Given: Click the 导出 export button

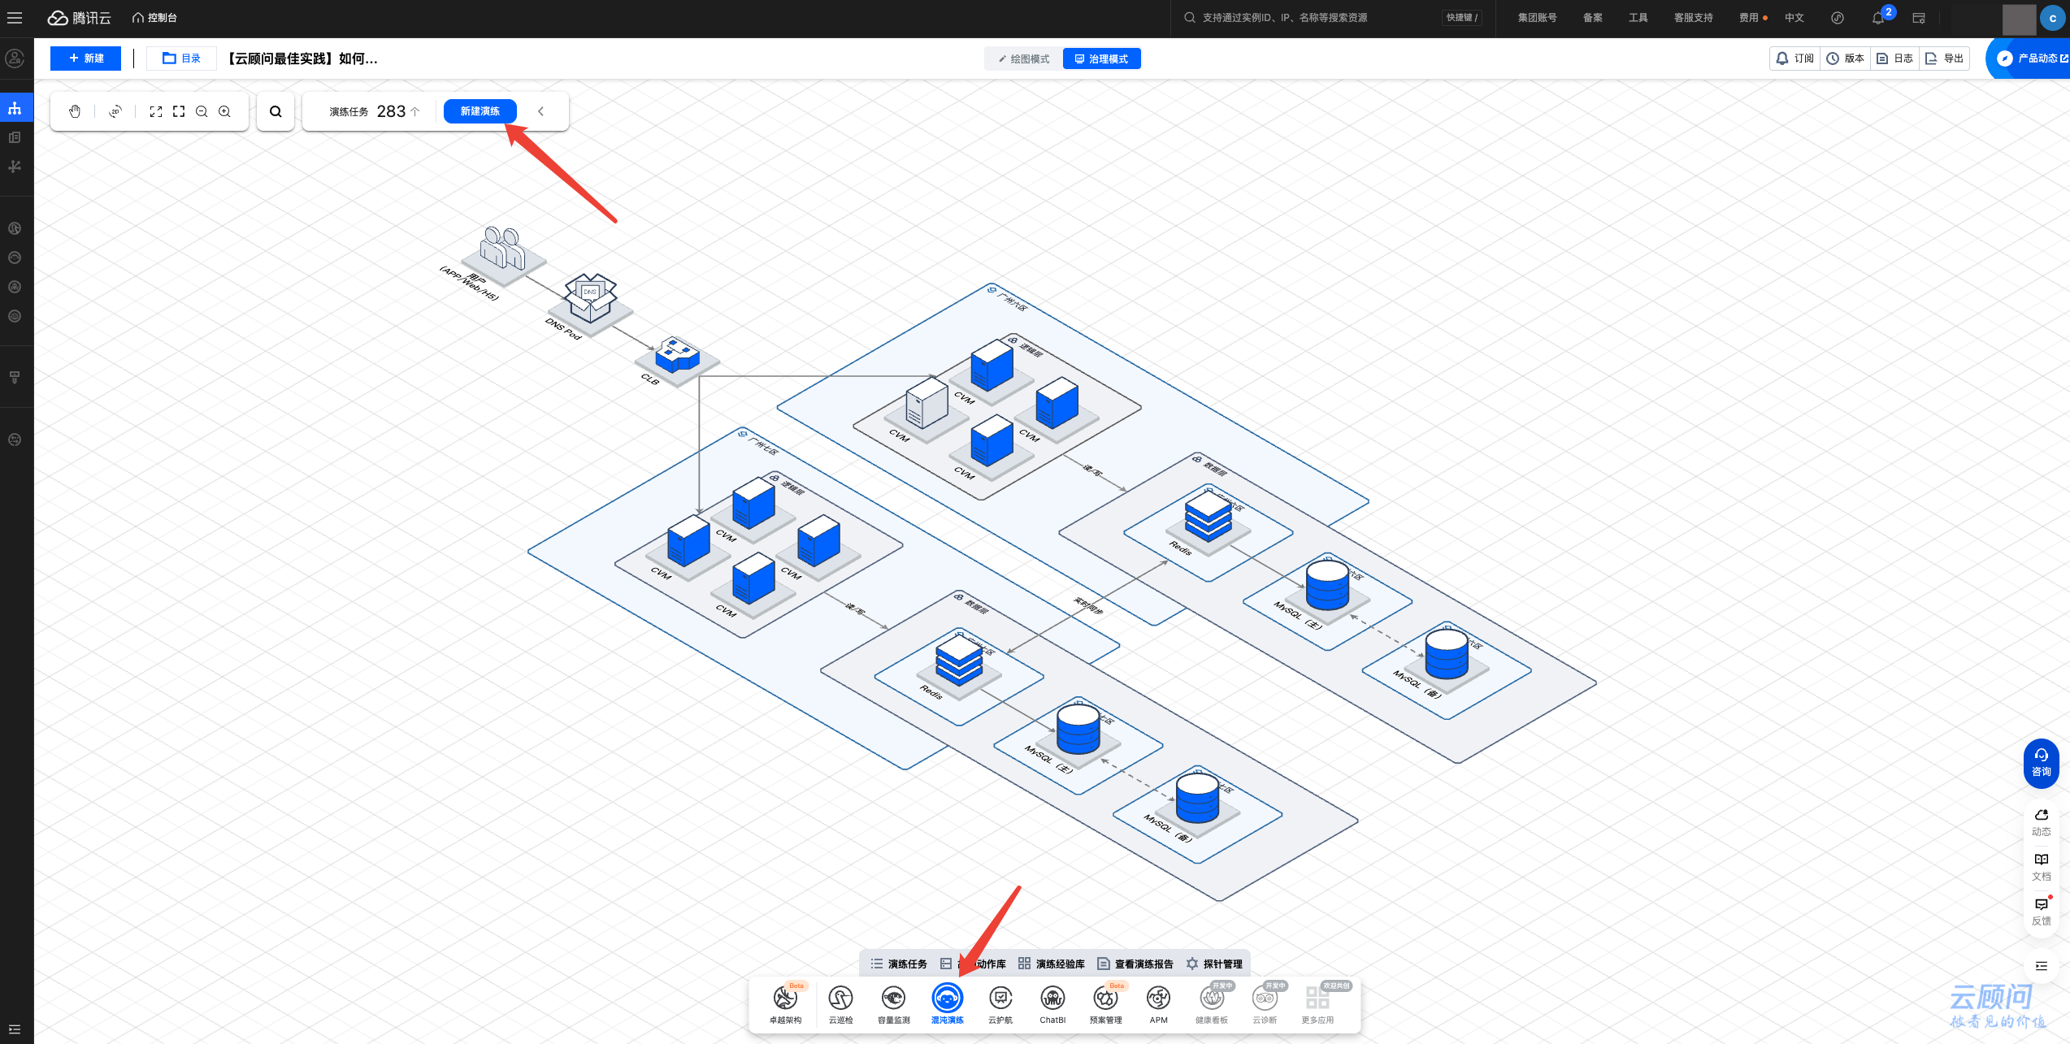Looking at the screenshot, I should [x=1945, y=58].
